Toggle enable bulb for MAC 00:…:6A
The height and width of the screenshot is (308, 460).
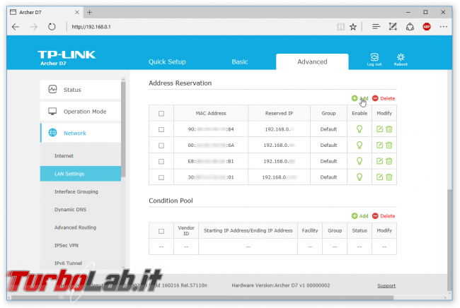pos(360,145)
